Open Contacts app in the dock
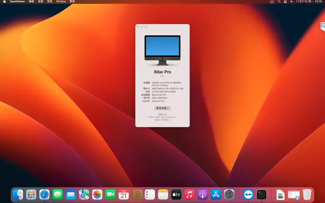This screenshot has height=203, width=325. pyautogui.click(x=137, y=194)
